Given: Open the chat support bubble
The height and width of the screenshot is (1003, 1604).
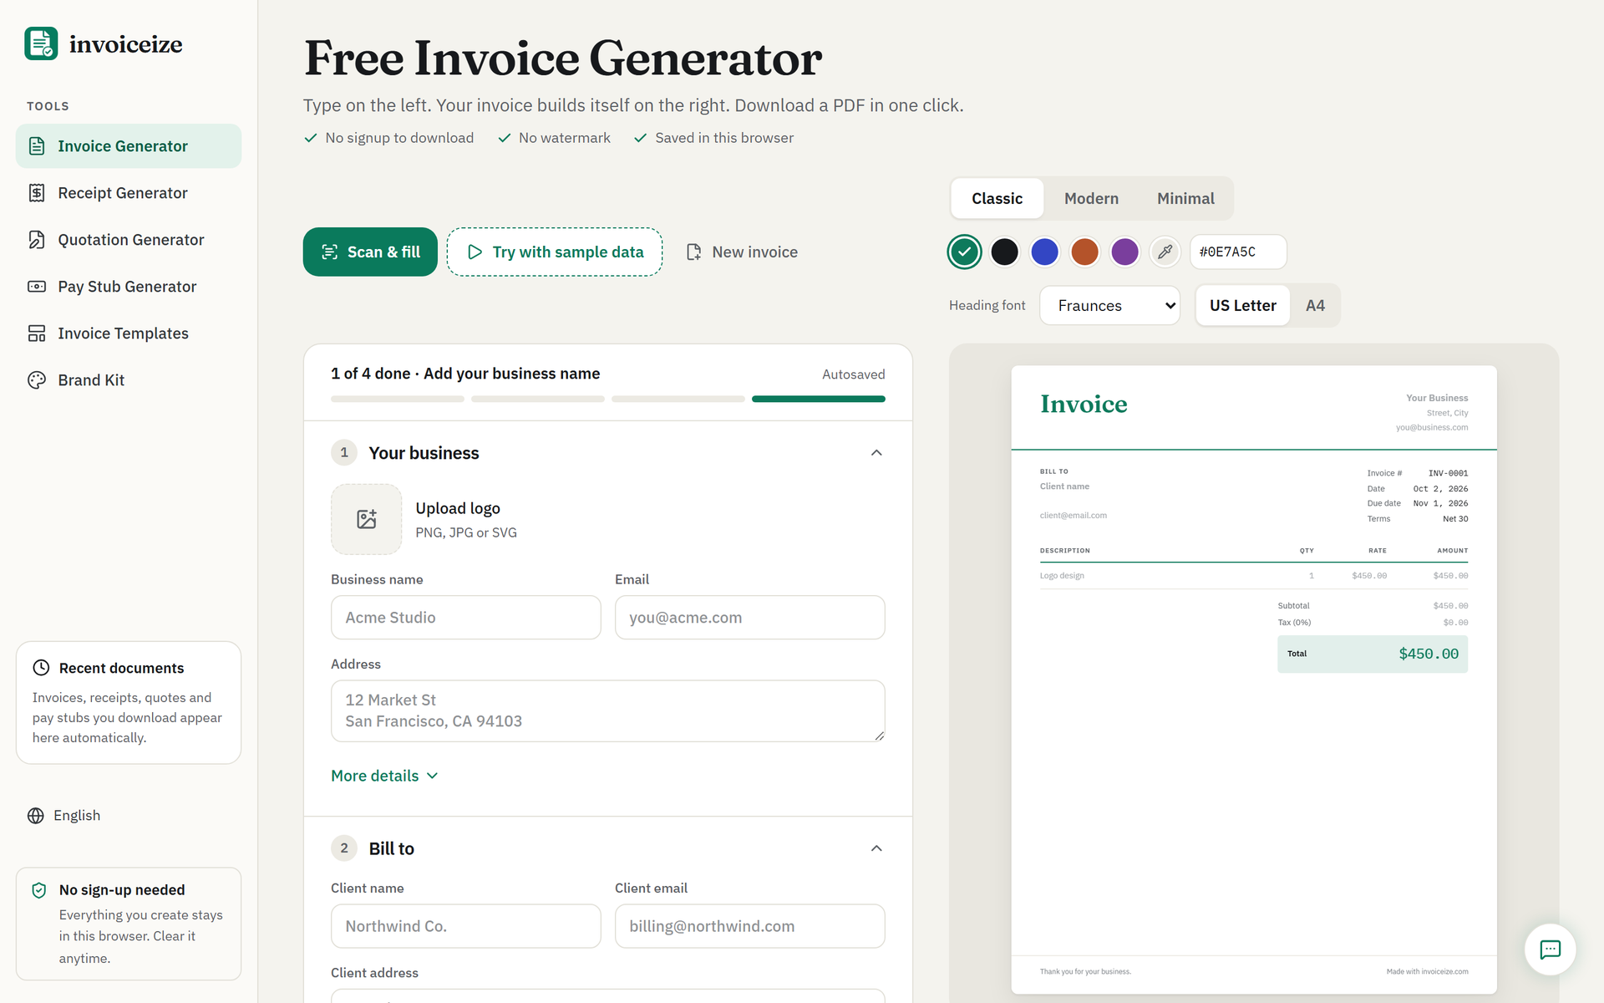Looking at the screenshot, I should click(1551, 950).
